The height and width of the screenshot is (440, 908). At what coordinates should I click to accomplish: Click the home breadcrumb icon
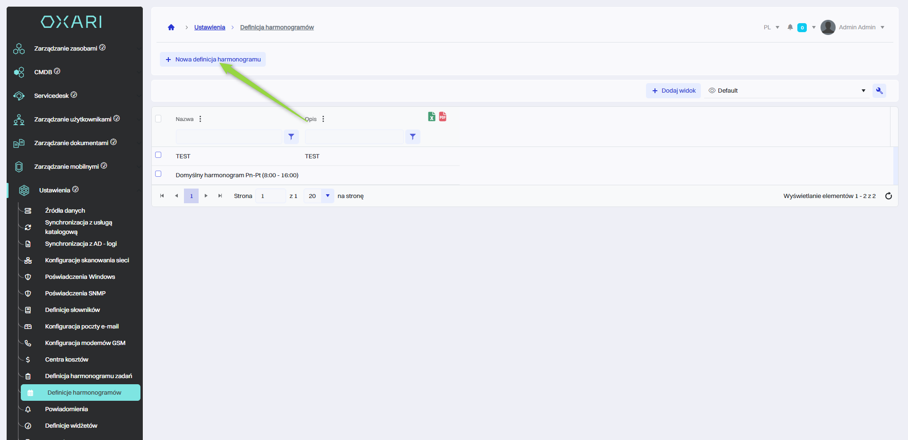pos(171,27)
